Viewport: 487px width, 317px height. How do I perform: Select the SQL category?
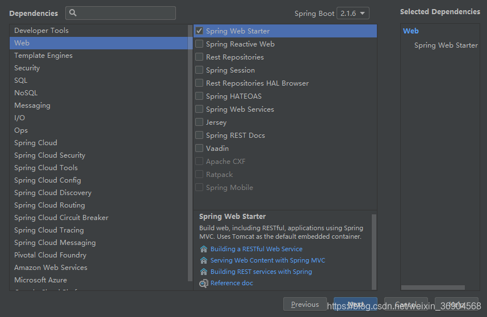[99, 81]
